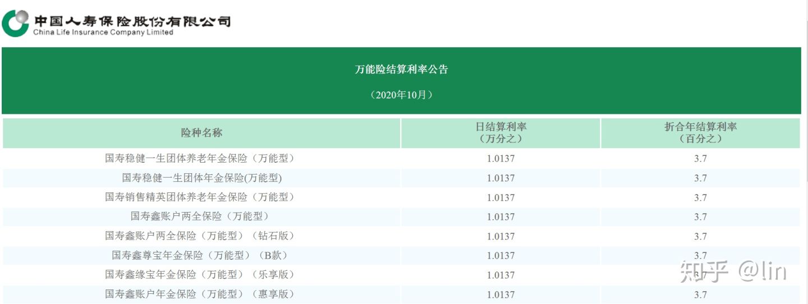The image size is (808, 304).
Task: Select row 国寿稳健一生团体年金保险(万能型)
Action: (x=401, y=178)
